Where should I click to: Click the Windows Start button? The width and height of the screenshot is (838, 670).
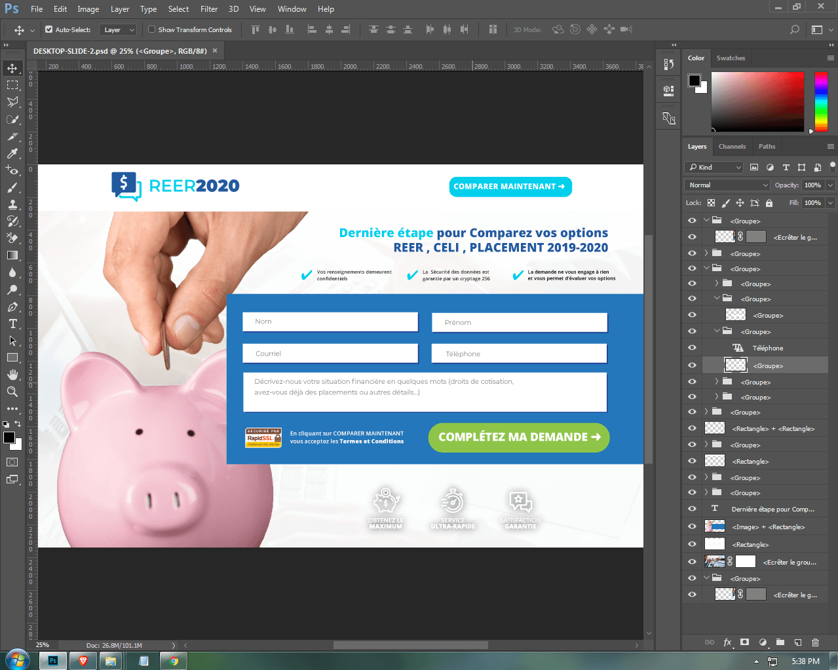[17, 660]
